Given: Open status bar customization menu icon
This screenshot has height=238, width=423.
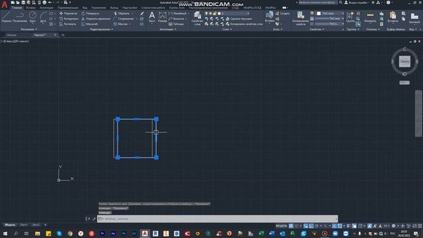Looking at the screenshot, I should (x=420, y=226).
